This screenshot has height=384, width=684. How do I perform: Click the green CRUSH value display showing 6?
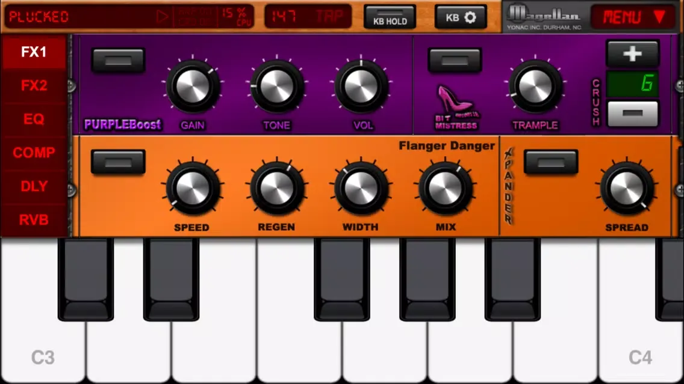(633, 84)
